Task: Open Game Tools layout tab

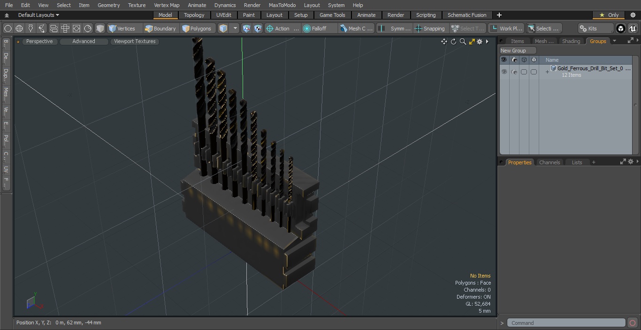Action: click(332, 15)
